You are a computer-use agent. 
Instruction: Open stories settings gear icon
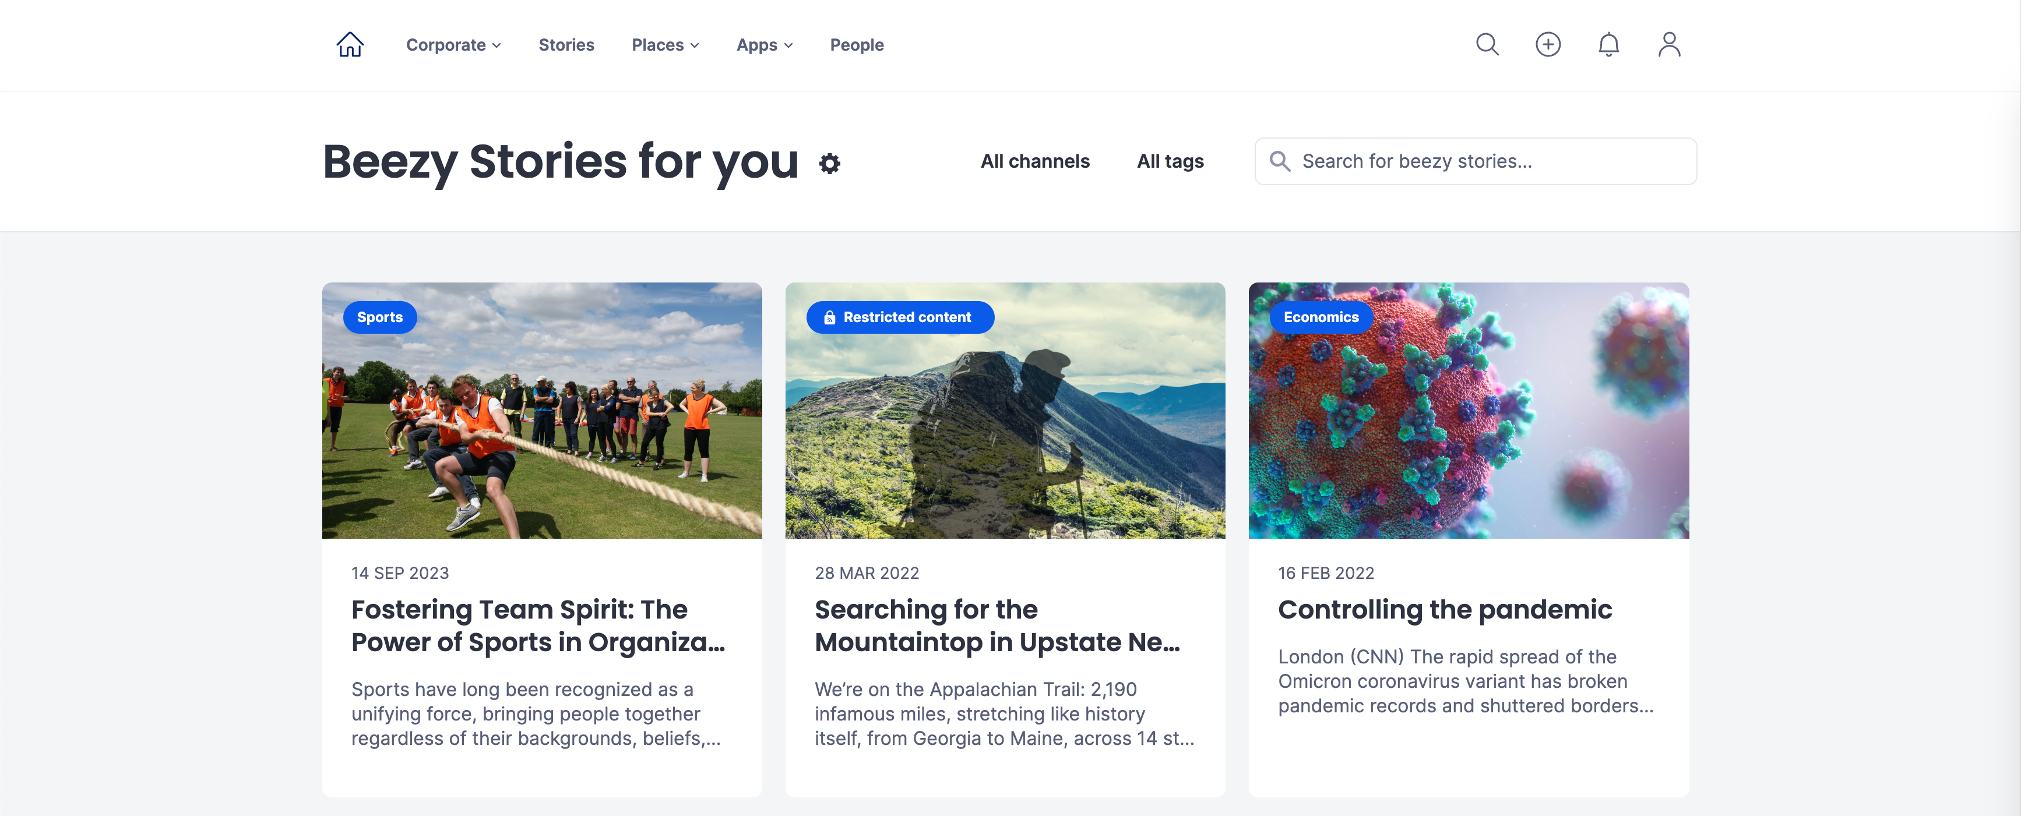coord(829,163)
